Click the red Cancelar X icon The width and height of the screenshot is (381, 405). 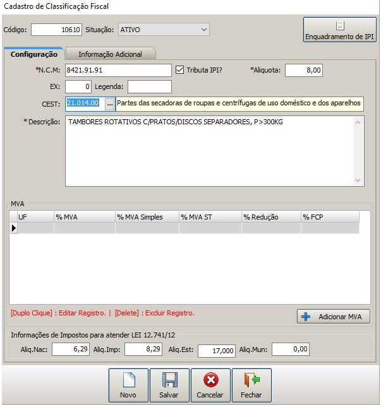pos(211,380)
